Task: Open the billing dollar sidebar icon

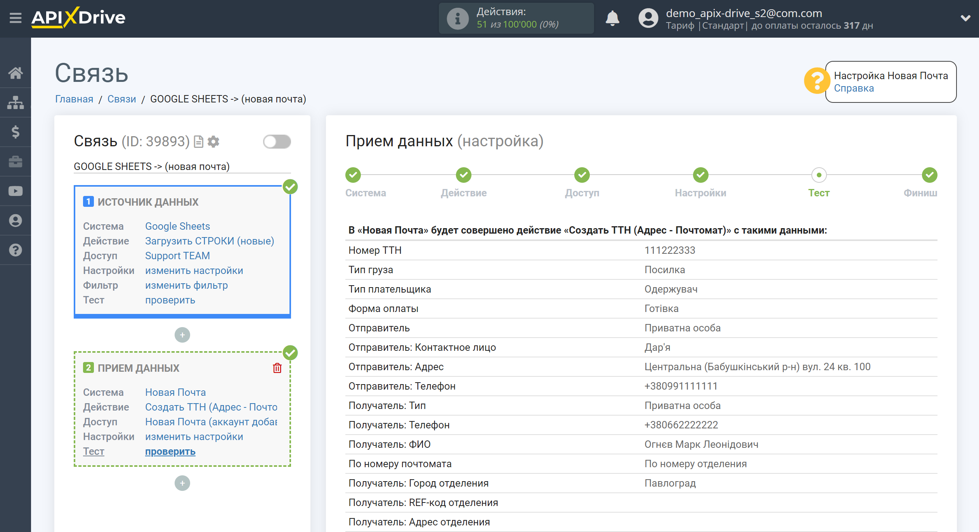Action: coord(16,132)
